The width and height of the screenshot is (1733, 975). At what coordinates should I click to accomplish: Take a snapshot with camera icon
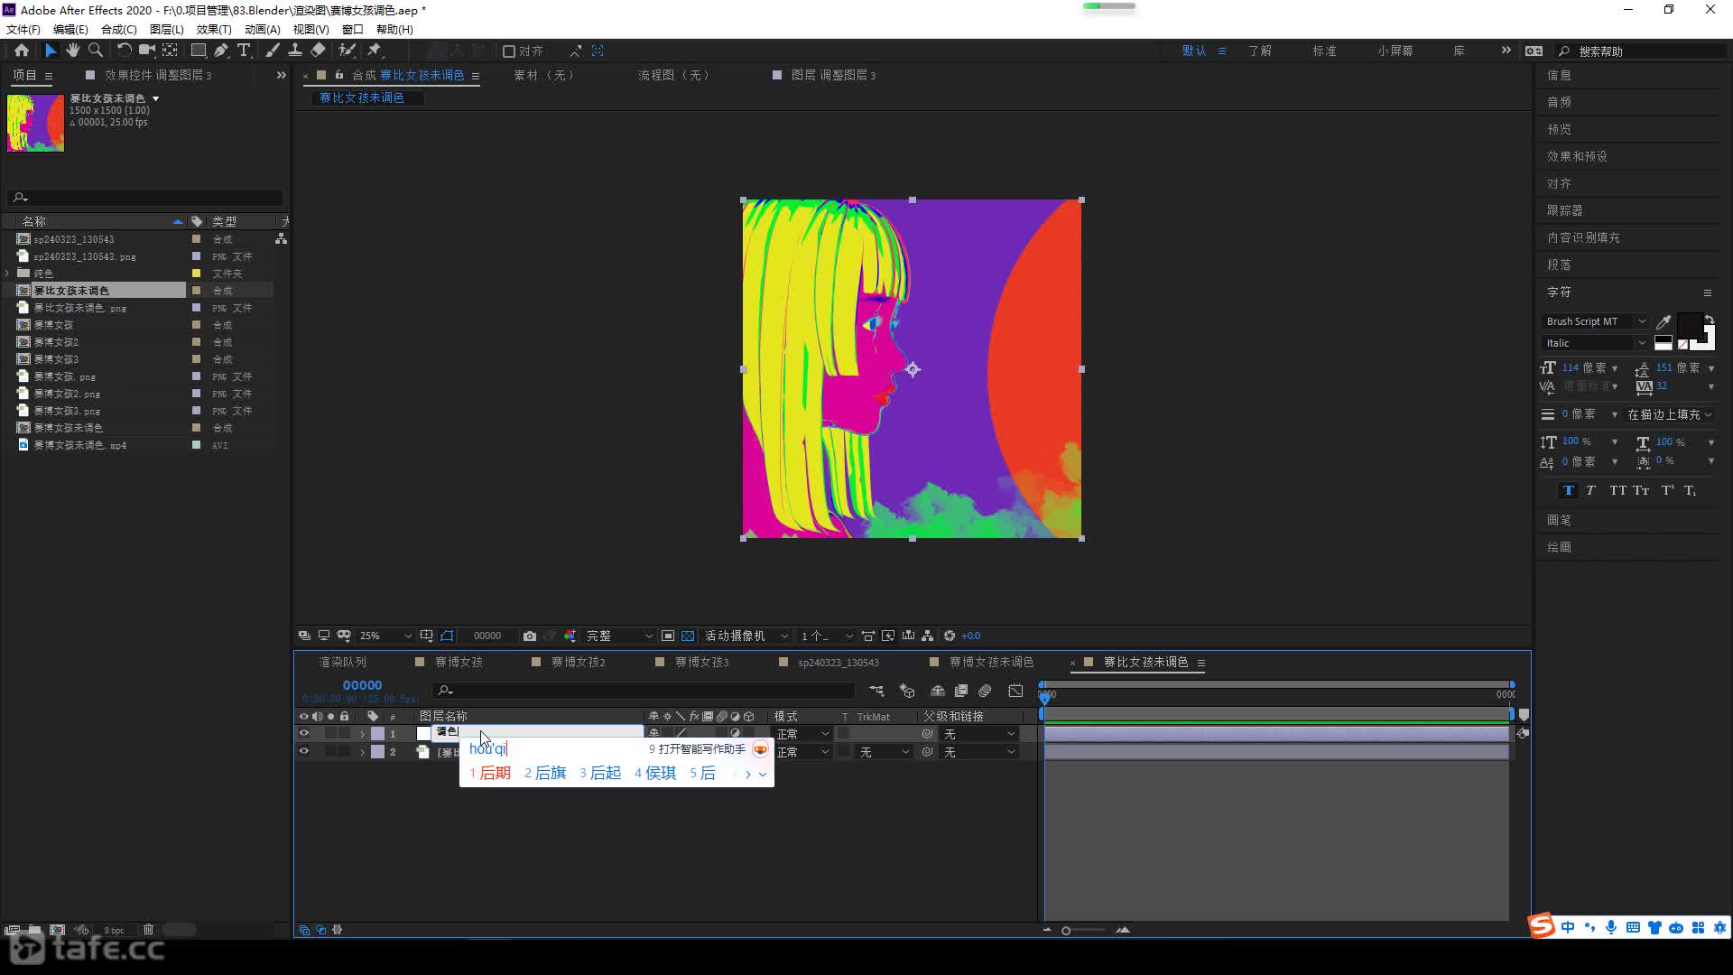click(530, 636)
